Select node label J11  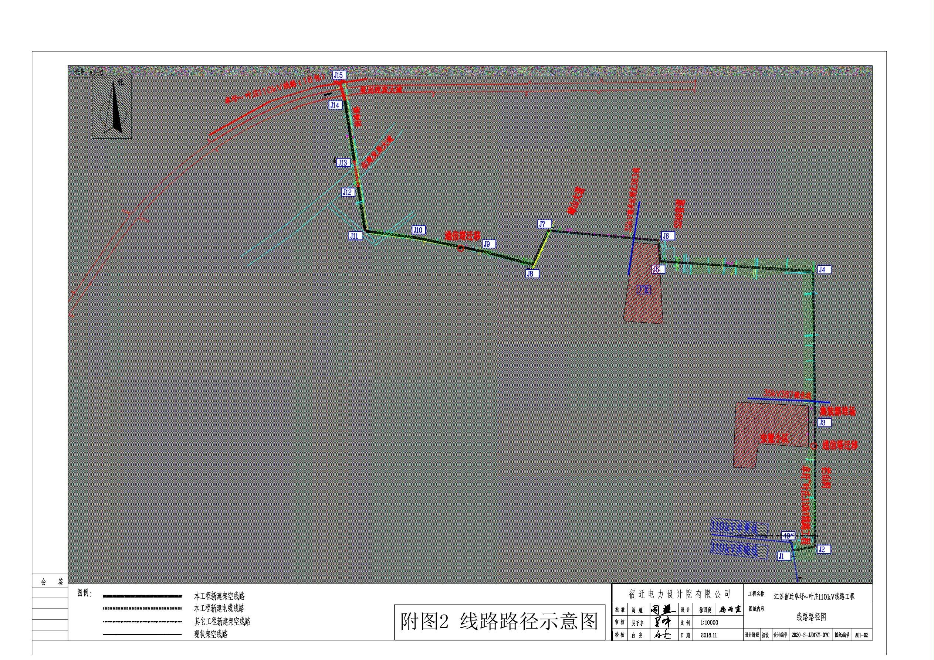point(355,236)
